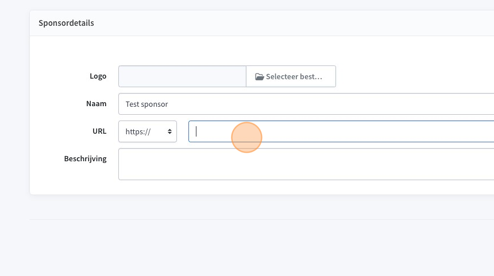Open the https:// protocol dropdown
This screenshot has height=276, width=494.
click(148, 131)
